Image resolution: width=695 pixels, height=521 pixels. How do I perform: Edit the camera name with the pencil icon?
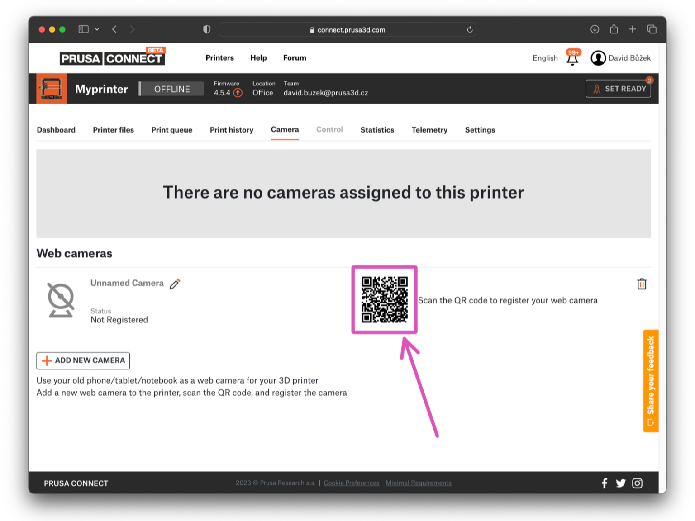click(x=175, y=284)
